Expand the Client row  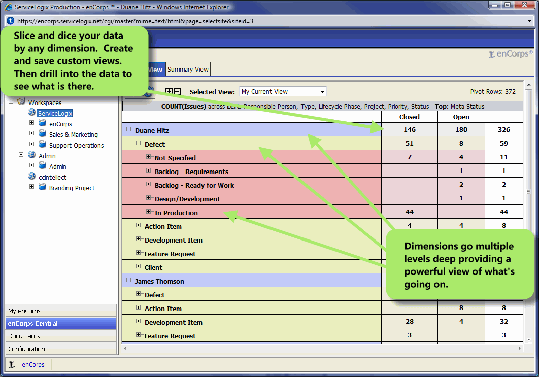pyautogui.click(x=138, y=266)
